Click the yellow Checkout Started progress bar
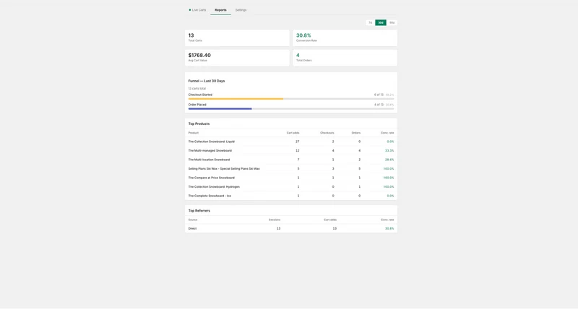Image resolution: width=578 pixels, height=325 pixels. [x=236, y=99]
